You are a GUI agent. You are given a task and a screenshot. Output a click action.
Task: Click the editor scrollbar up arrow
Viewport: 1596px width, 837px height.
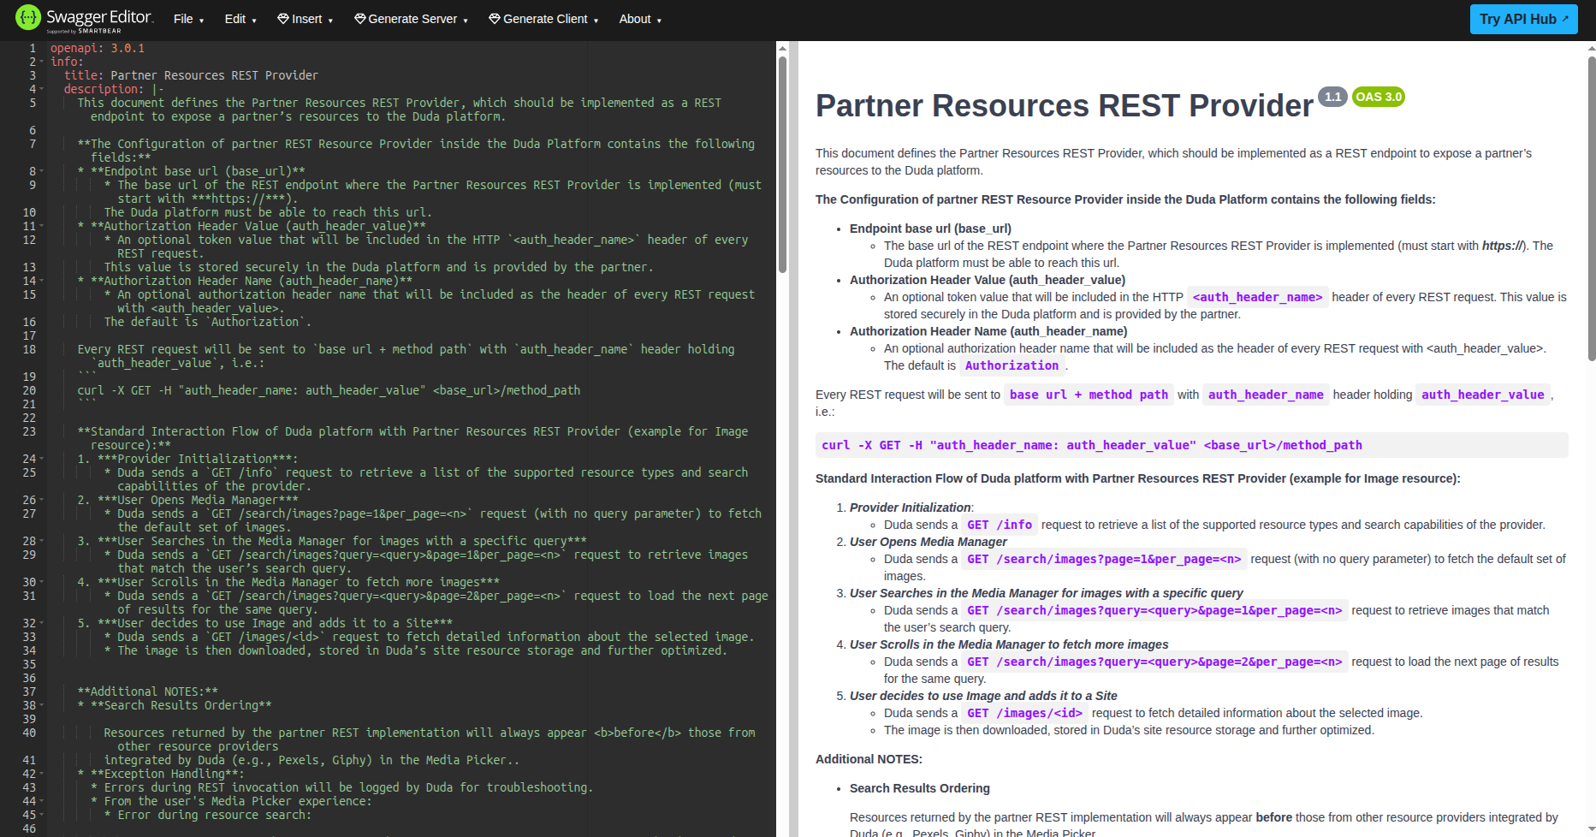[782, 49]
